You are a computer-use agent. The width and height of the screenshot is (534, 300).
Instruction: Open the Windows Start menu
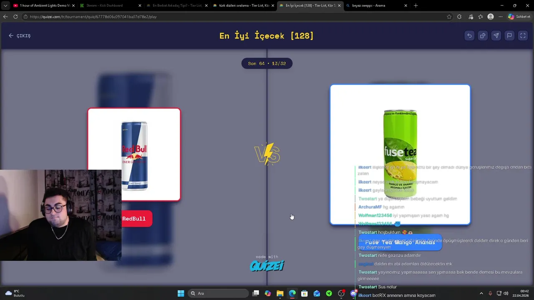(181, 293)
